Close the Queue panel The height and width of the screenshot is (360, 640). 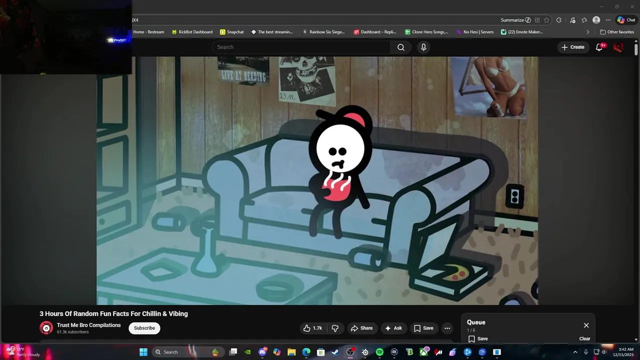(586, 325)
